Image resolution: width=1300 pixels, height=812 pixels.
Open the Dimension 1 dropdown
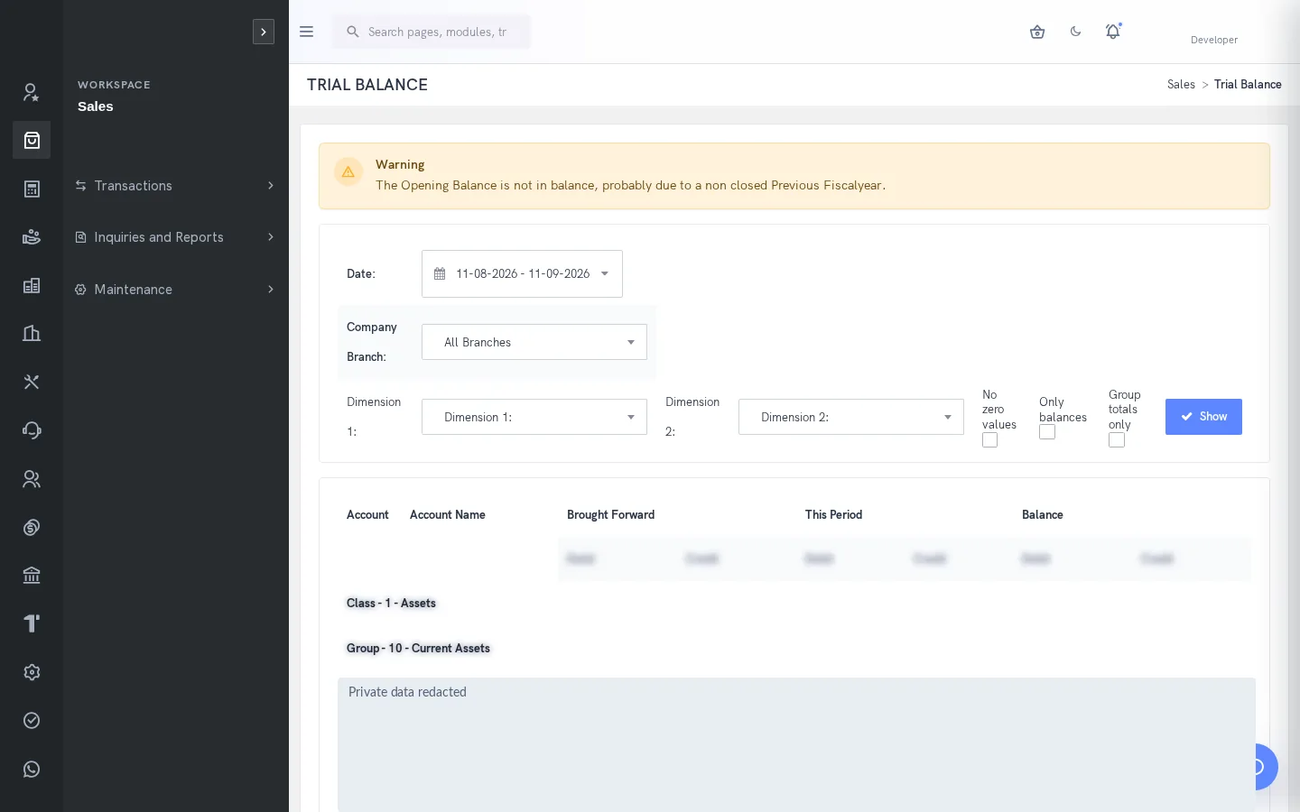[x=534, y=417]
